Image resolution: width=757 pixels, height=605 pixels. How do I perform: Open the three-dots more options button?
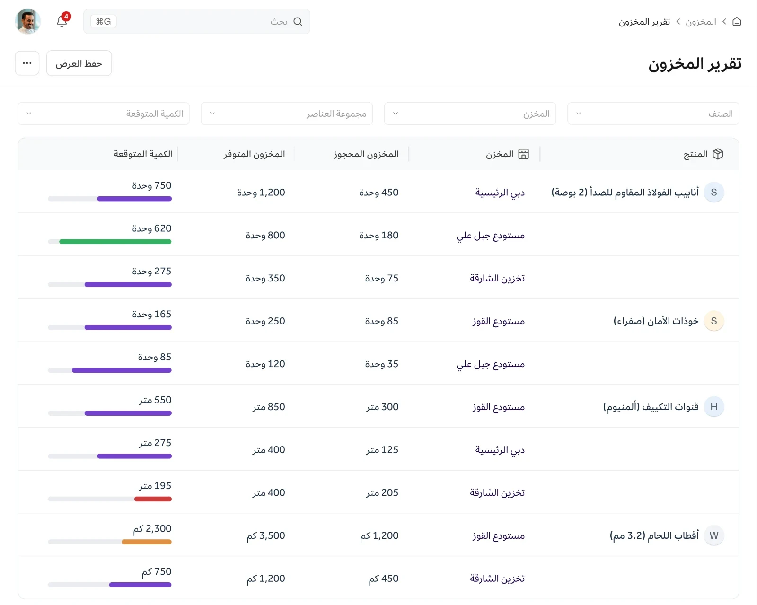(x=27, y=63)
